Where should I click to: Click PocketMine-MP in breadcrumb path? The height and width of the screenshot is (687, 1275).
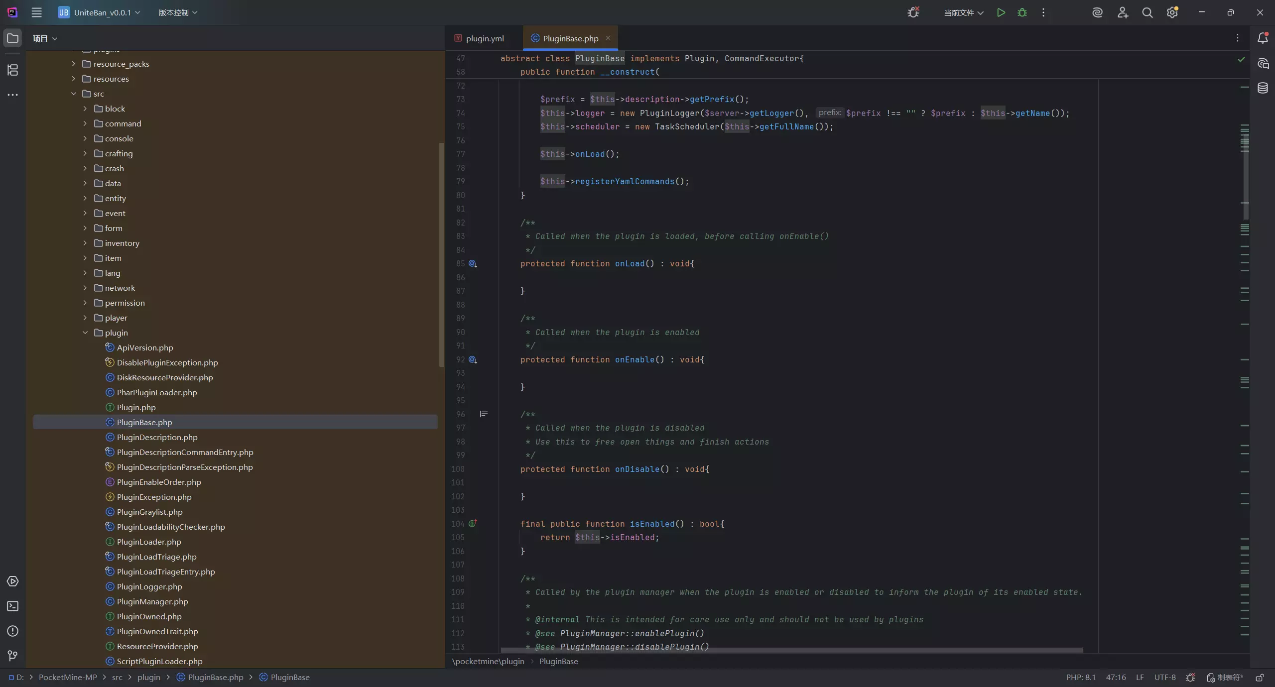tap(68, 677)
